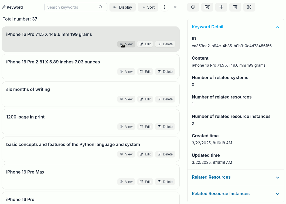The width and height of the screenshot is (286, 204).
Task: Click iPhone 16 Pro 2.81 X 5.89 inches title
Action: pyautogui.click(x=53, y=62)
